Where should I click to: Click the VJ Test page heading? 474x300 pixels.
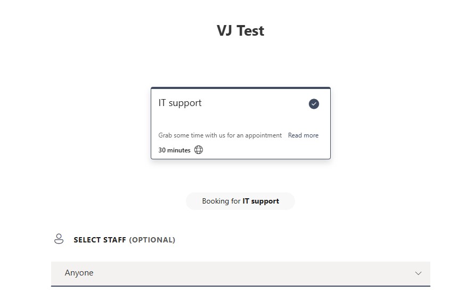coord(241,30)
